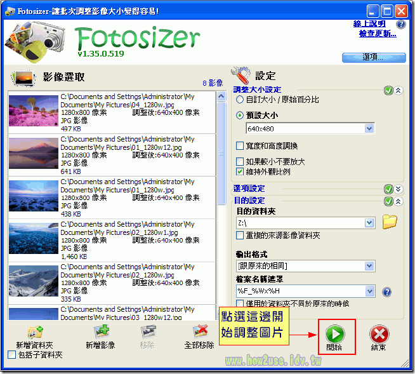Image resolution: width=415 pixels, height=374 pixels.
Task: Click the Fotosizer camera logo
Action: pyautogui.click(x=35, y=41)
